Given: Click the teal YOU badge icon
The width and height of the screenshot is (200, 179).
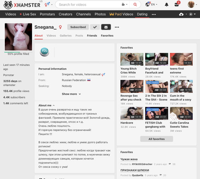Looking at the screenshot, I should click(44, 52).
